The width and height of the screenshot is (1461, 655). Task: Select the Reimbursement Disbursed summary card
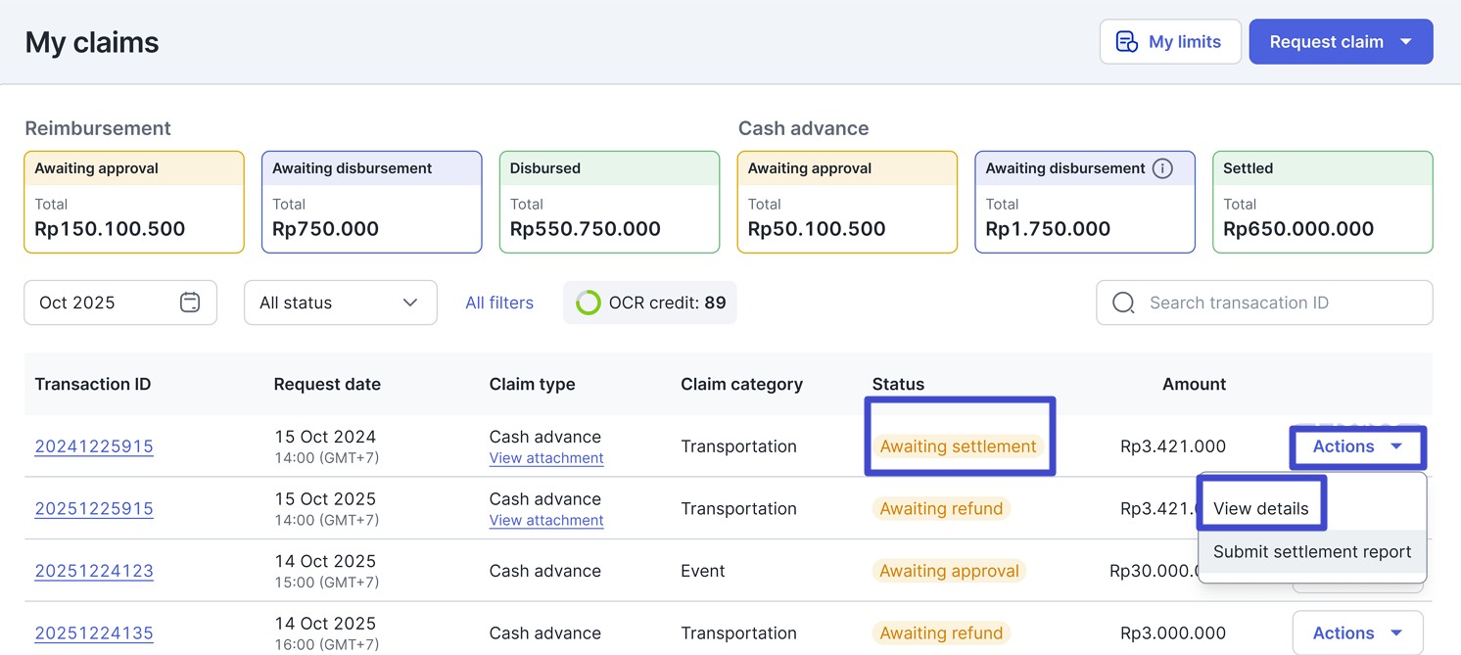point(609,203)
